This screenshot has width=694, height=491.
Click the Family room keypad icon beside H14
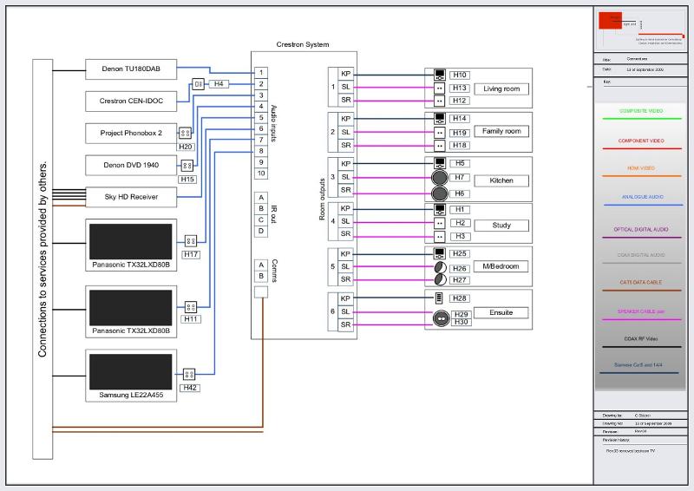point(439,118)
